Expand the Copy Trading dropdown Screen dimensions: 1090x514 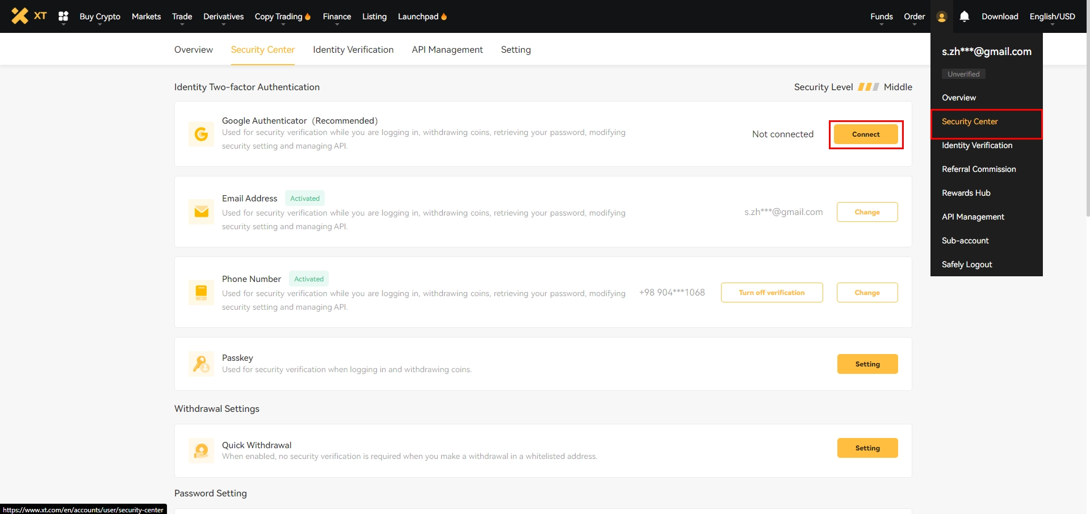point(279,16)
